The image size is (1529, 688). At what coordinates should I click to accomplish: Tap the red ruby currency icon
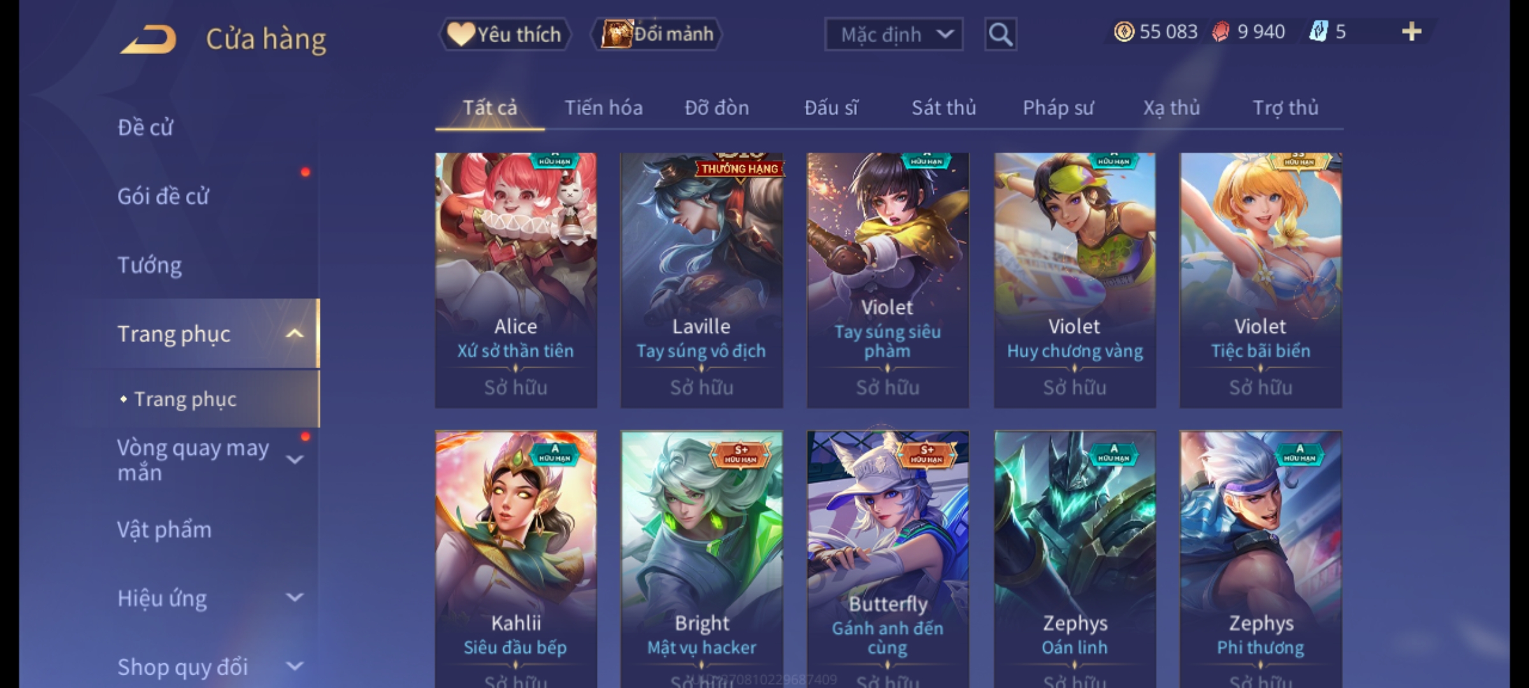pos(1221,32)
